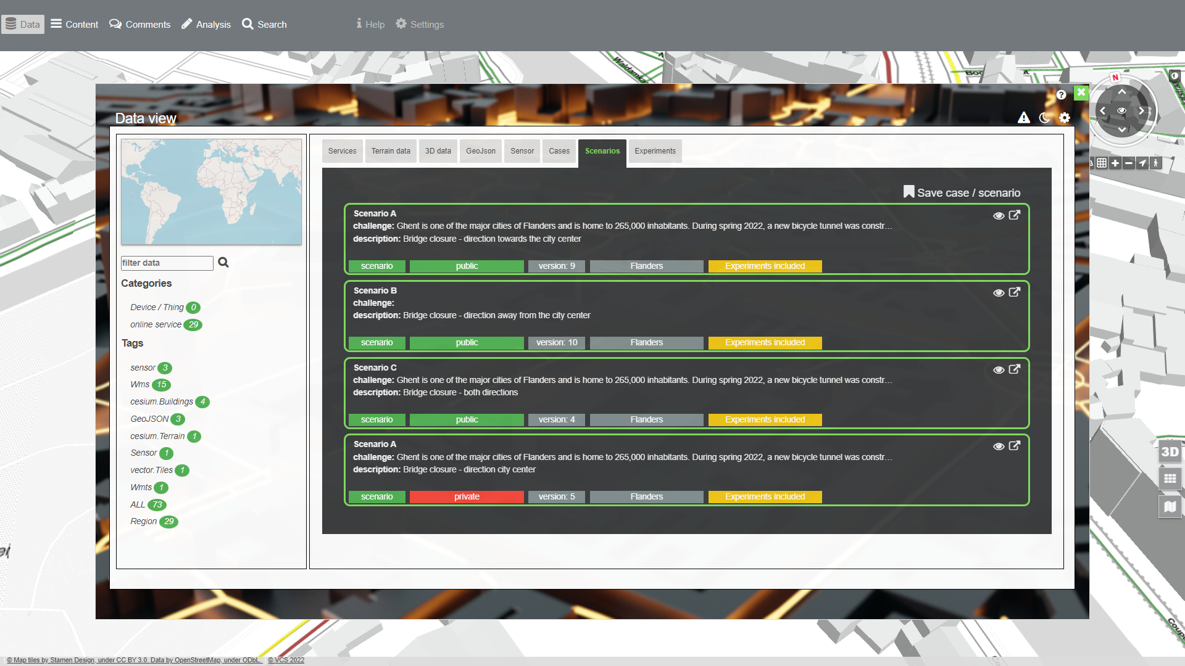
Task: Click Save case / scenario
Action: coord(962,192)
